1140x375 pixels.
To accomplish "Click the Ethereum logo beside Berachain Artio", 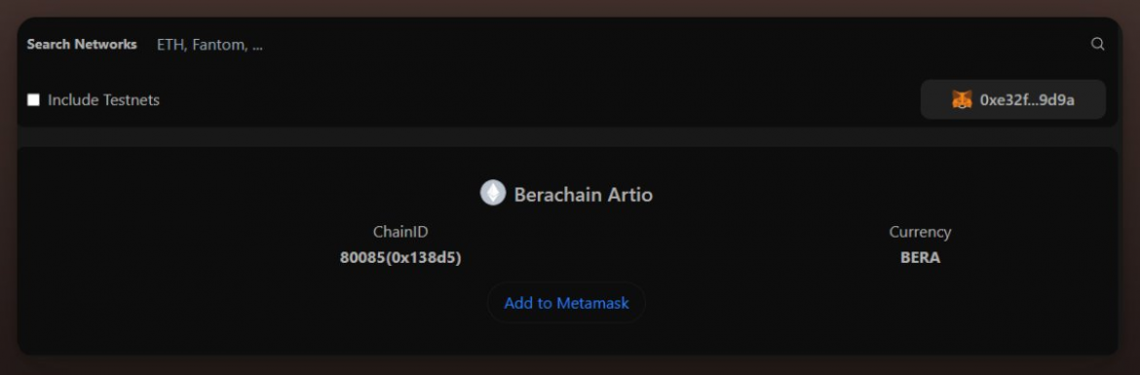I will (x=492, y=193).
